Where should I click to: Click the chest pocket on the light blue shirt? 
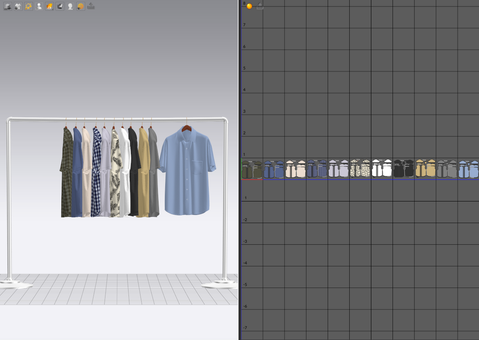pyautogui.click(x=198, y=167)
